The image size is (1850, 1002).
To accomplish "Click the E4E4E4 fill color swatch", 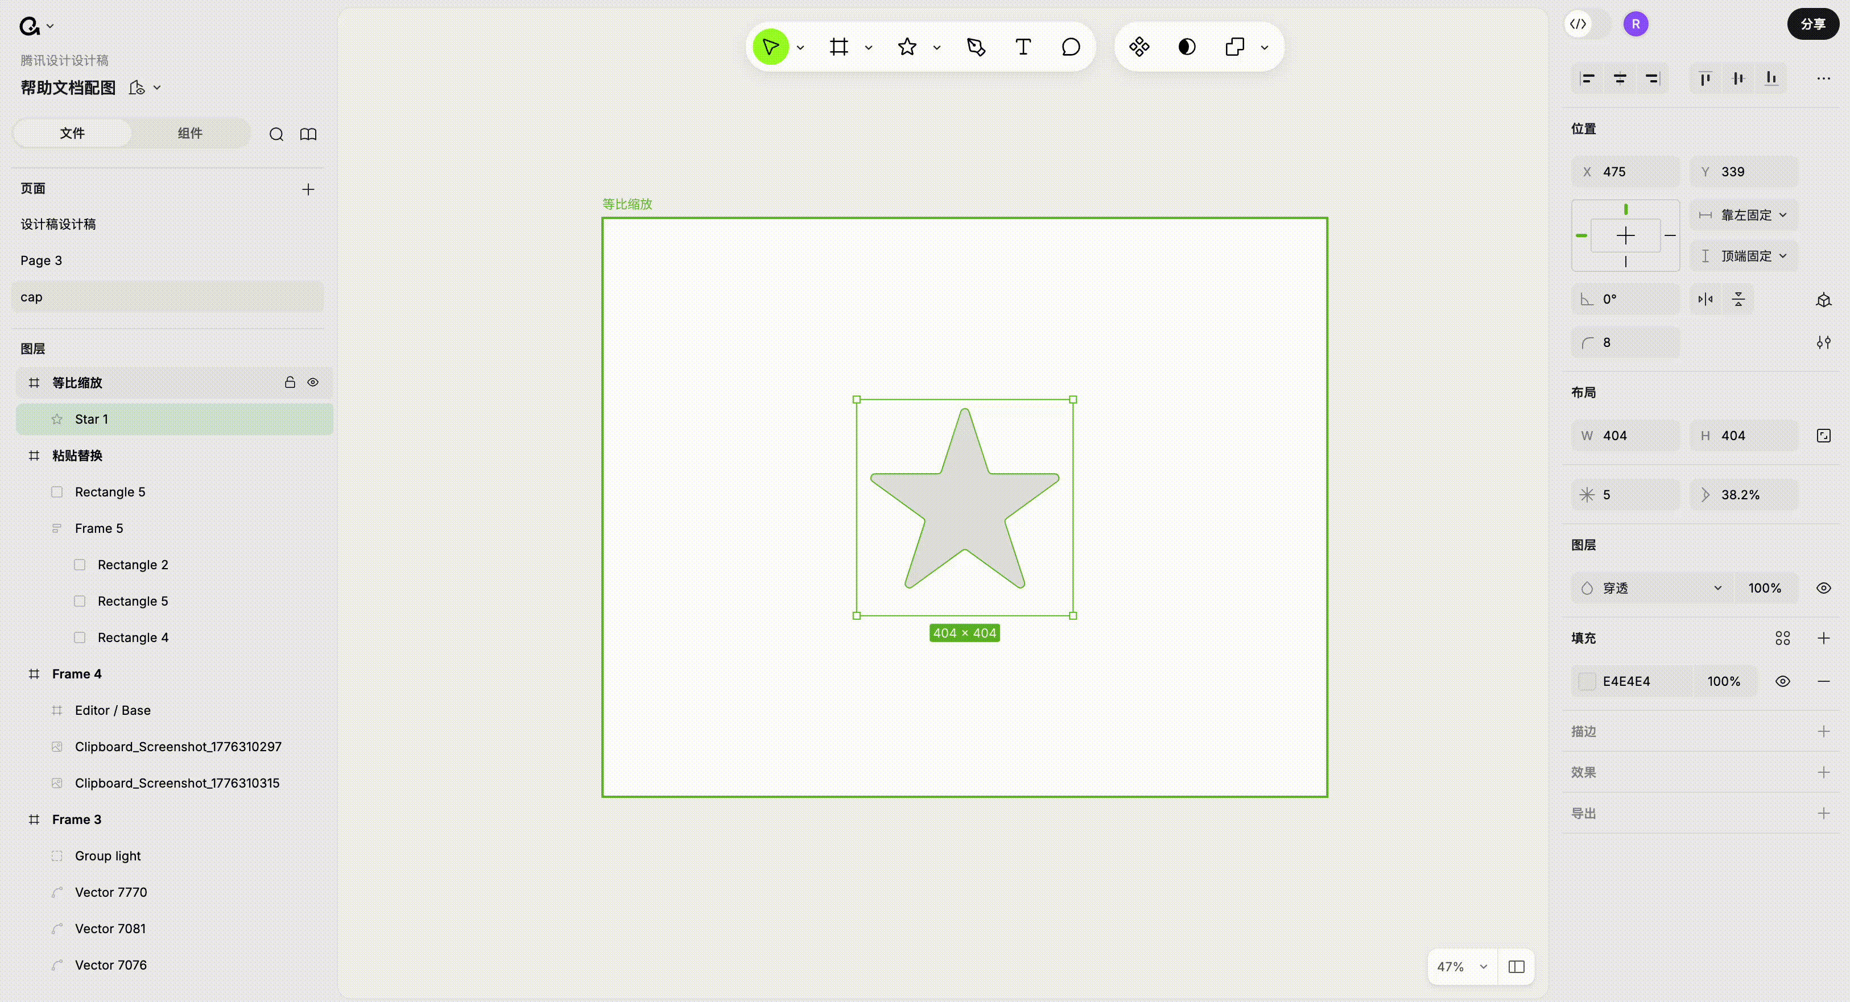I will point(1587,681).
